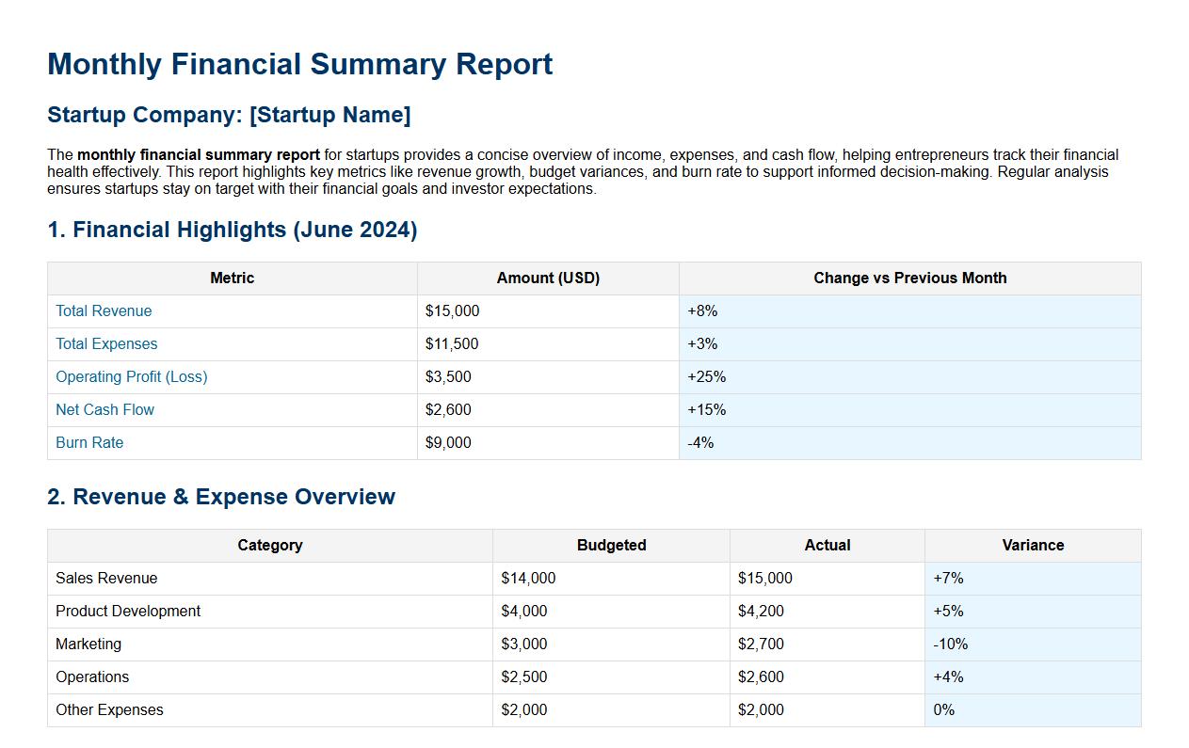Open the Operating Profit (Loss) link
This screenshot has width=1189, height=748.
coord(131,376)
